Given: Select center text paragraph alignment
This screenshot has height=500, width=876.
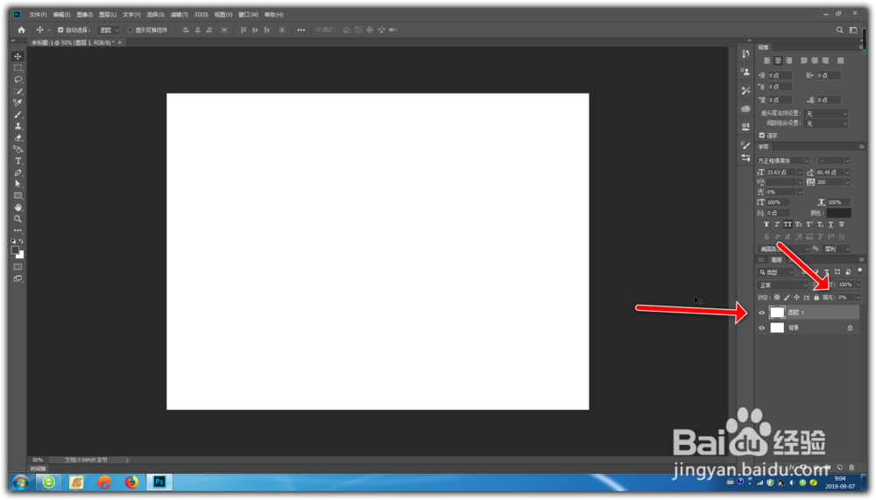Looking at the screenshot, I should point(778,60).
